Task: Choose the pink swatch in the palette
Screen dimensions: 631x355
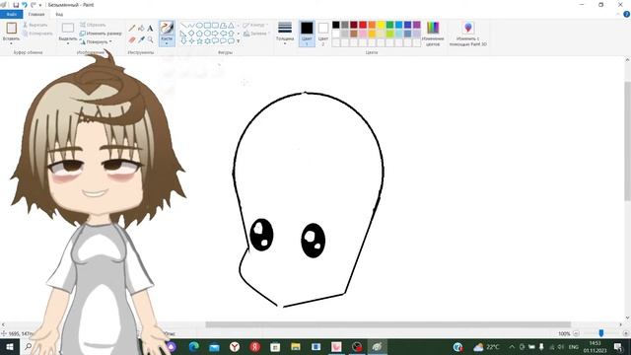Action: [x=363, y=34]
